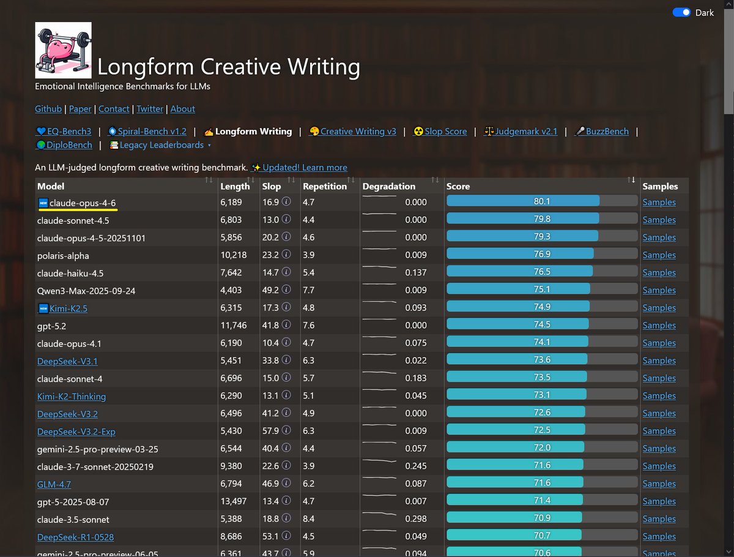Viewport: 734px width, 557px height.
Task: Click the NEW badge beside Kimi-K2.5
Action: tap(43, 308)
